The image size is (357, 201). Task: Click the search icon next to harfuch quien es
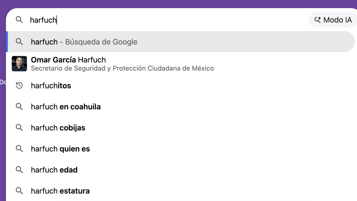pos(19,149)
